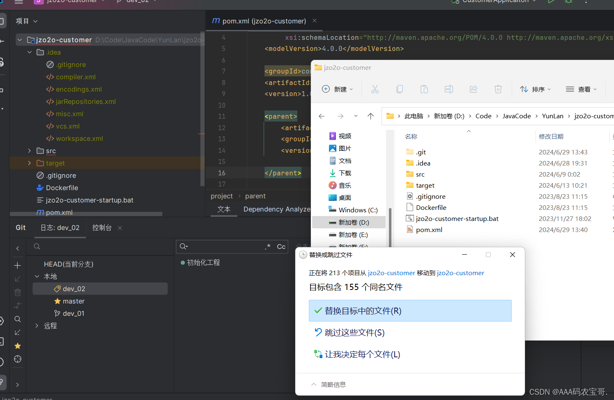Click the Cut scissors icon in Explorer toolbar

(x=375, y=89)
